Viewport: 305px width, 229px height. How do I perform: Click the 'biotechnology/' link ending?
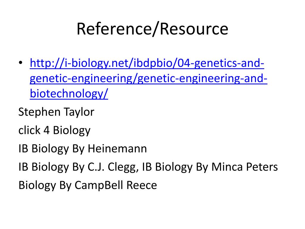point(69,94)
